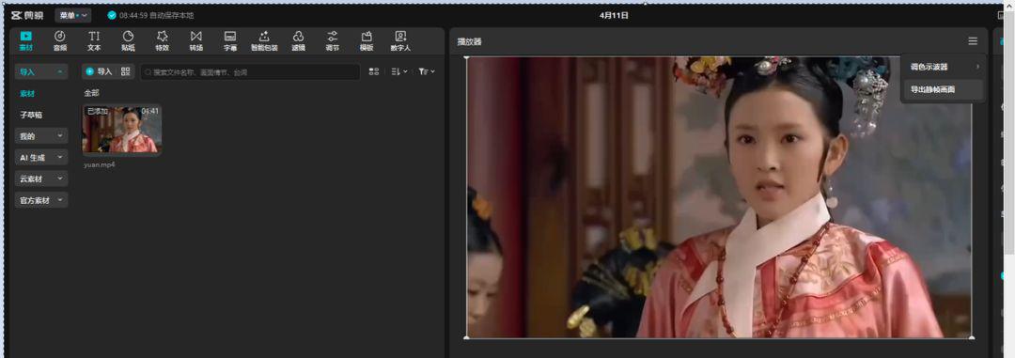The image size is (1015, 358).
Task: Open the player hamburger menu icon
Action: (x=973, y=41)
